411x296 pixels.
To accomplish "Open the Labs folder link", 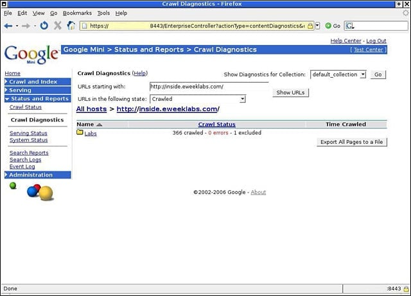I will 91,134.
